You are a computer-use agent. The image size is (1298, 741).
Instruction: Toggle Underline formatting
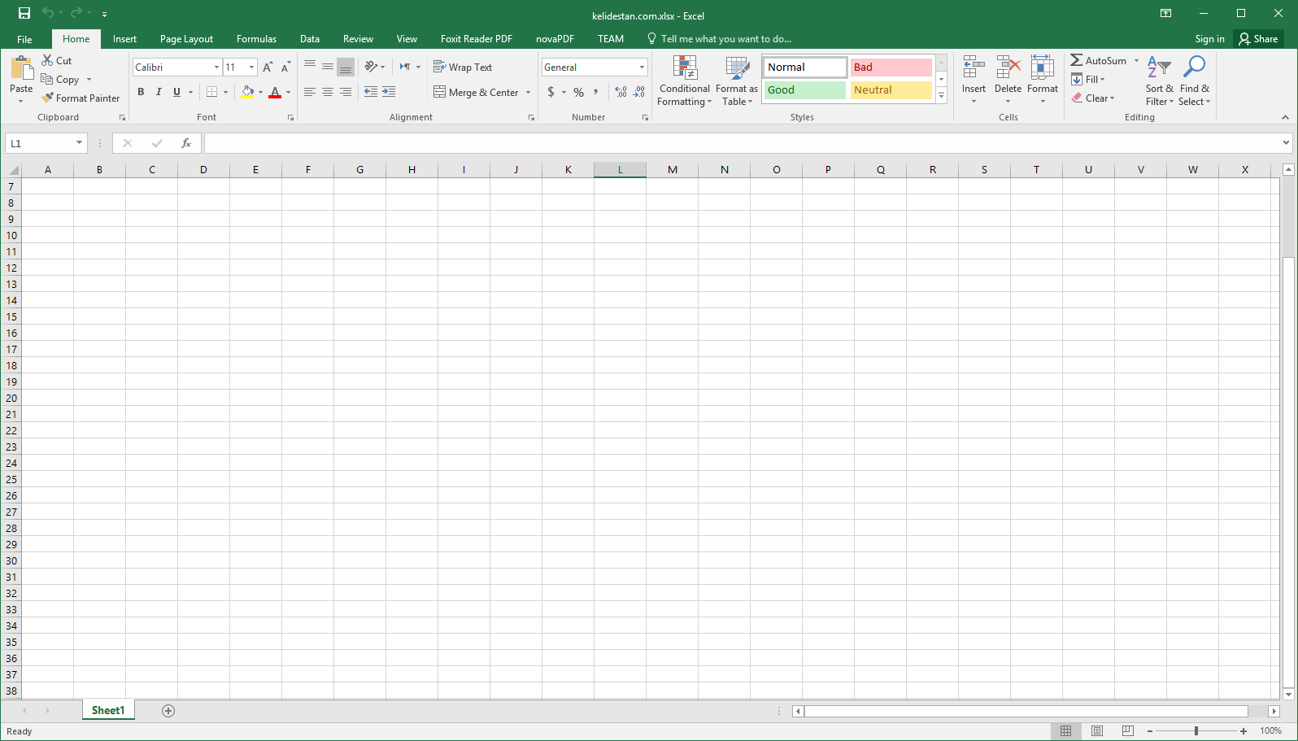176,92
